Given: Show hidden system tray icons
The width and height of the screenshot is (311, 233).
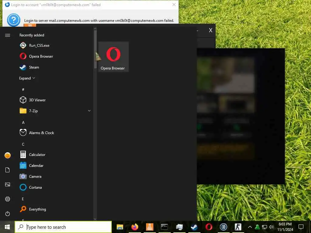Looking at the screenshot, I should 250,227.
